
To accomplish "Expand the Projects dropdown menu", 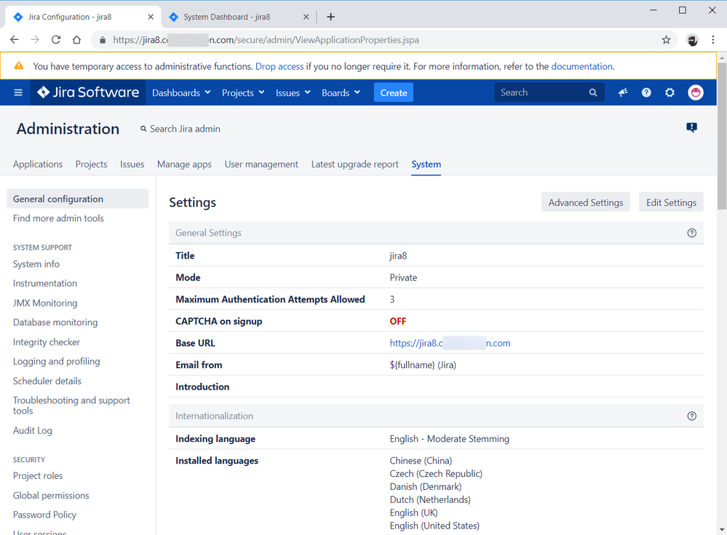I will pos(243,92).
